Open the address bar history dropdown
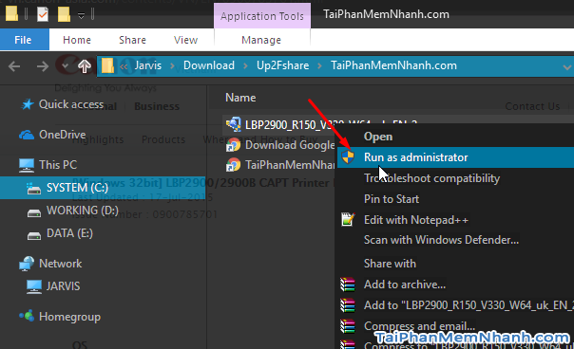This screenshot has height=349, width=574. [567, 67]
